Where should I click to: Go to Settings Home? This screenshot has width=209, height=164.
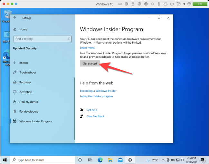click(23, 29)
